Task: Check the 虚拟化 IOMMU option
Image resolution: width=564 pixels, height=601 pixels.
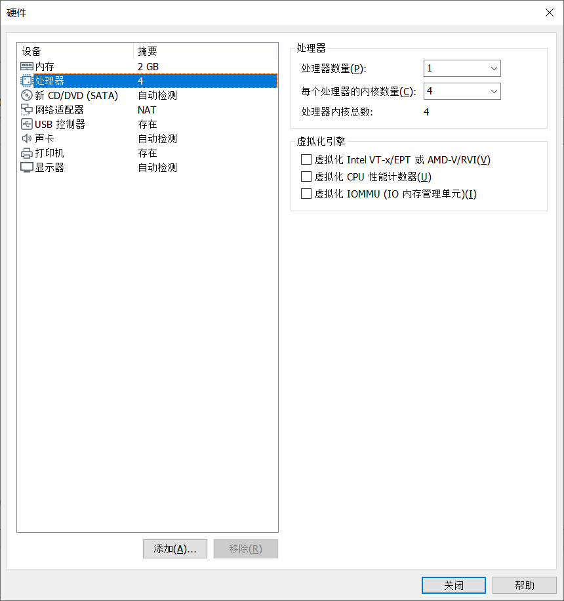Action: click(306, 194)
